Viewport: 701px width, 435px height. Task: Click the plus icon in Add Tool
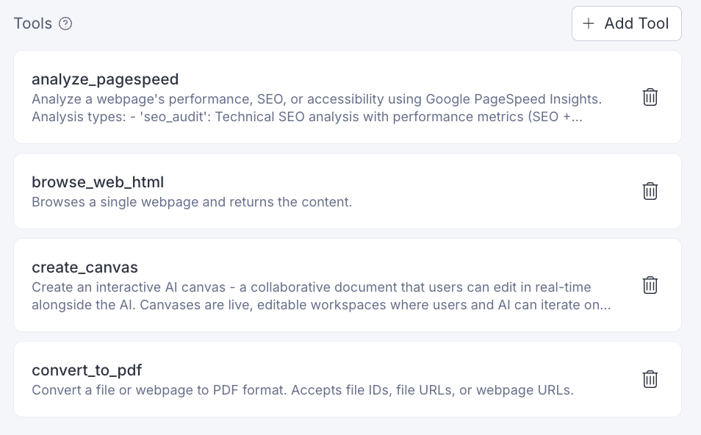point(588,24)
